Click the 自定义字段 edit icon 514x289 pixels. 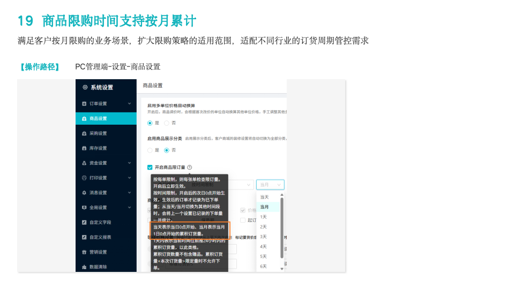pos(84,223)
